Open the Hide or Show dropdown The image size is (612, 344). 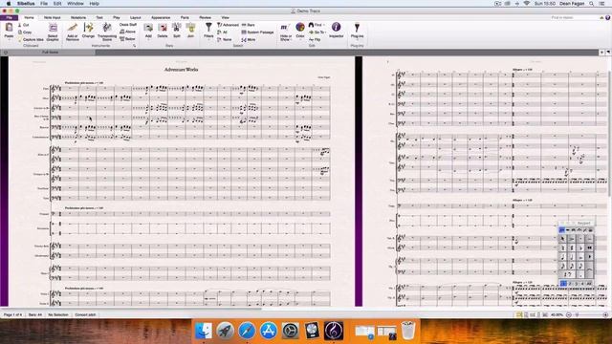click(x=285, y=32)
